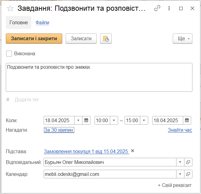Viewport: 201px width, 194px height.
Task: Edit the end time 15:00 field
Action: coord(132,120)
